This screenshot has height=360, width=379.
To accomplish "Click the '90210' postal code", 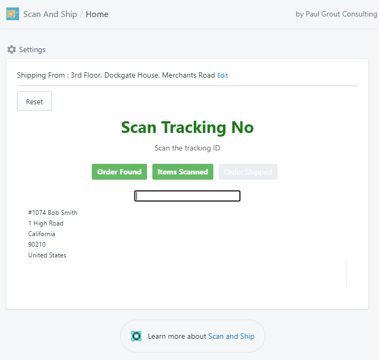I will coord(37,245).
